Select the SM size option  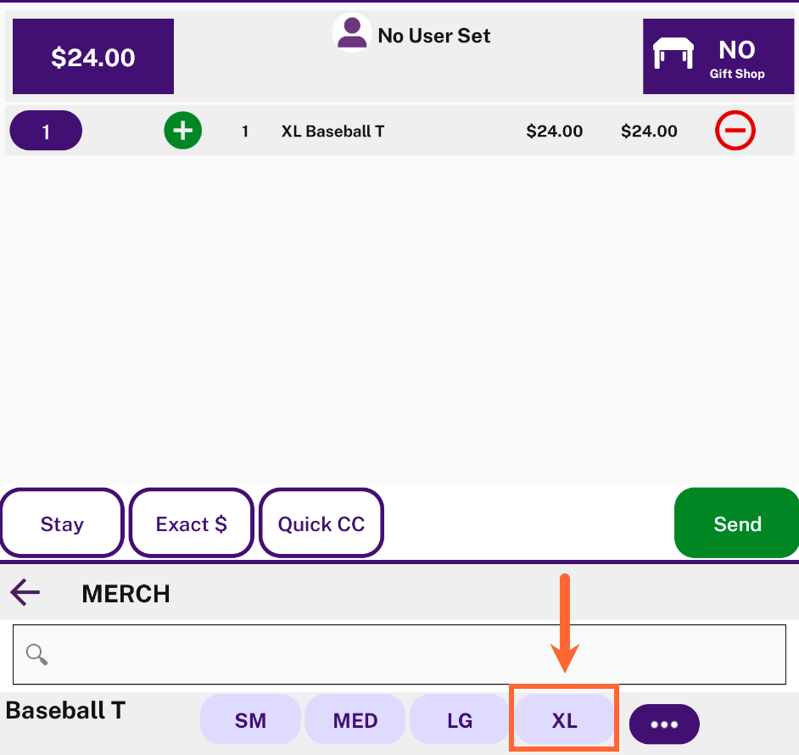pyautogui.click(x=250, y=719)
